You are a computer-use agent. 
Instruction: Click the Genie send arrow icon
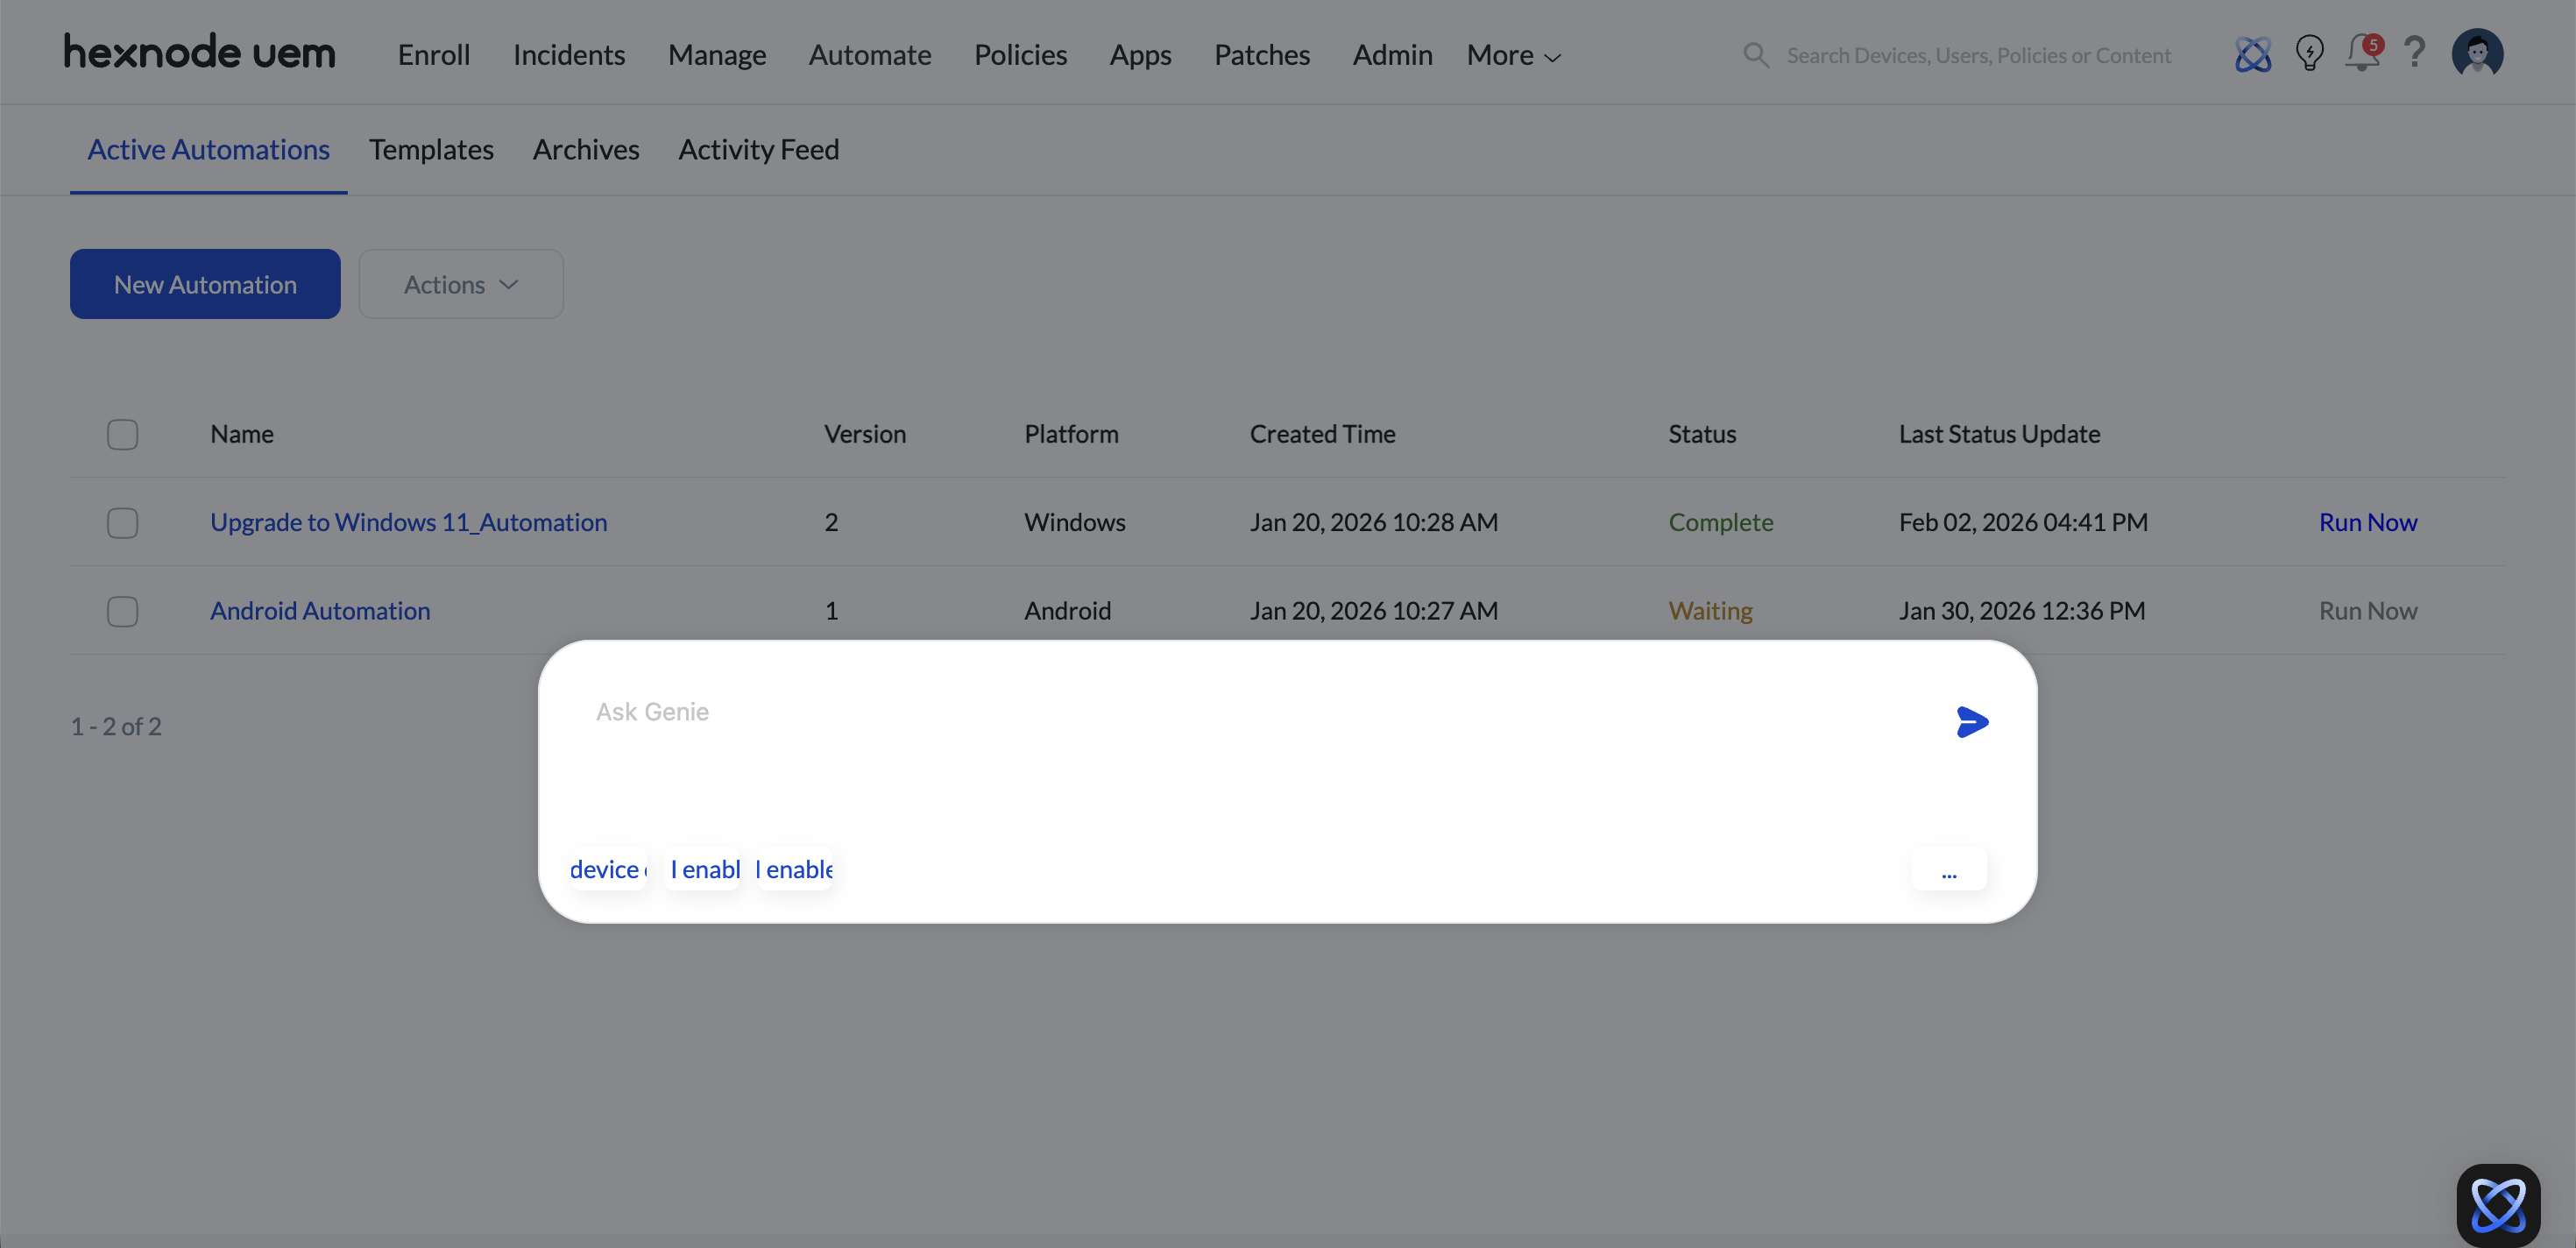point(1971,721)
